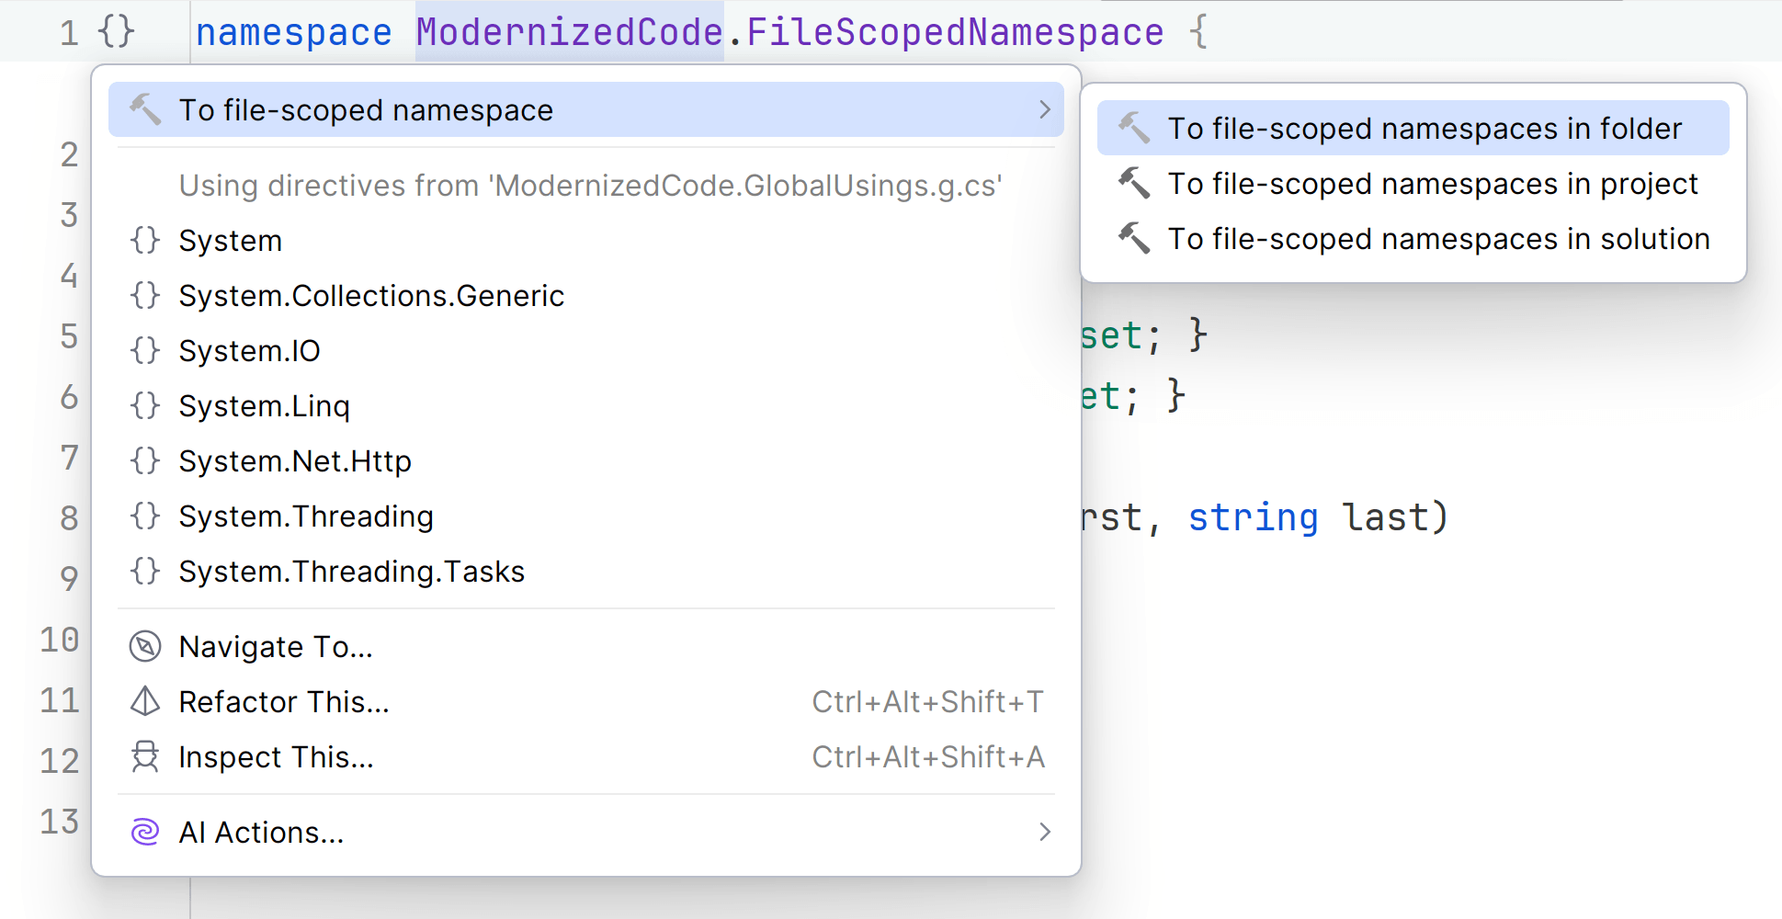Click the triangle icon beside Refactor This
This screenshot has height=919, width=1782.
pyautogui.click(x=144, y=701)
